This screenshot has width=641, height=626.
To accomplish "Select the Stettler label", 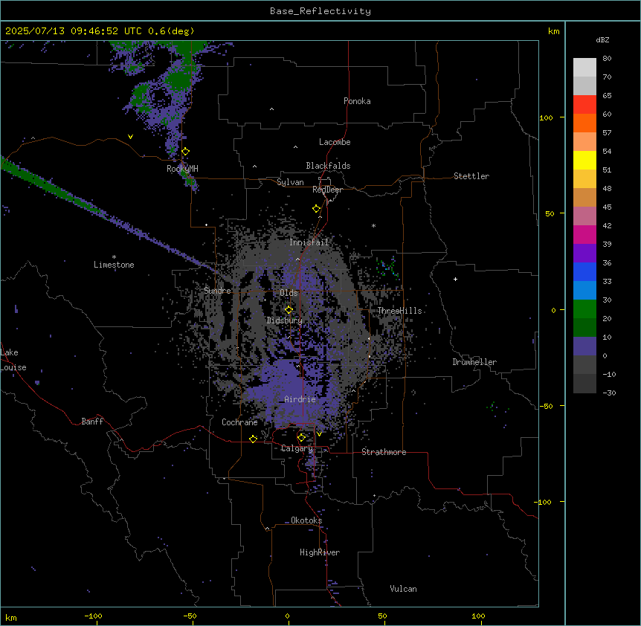I will 471,176.
